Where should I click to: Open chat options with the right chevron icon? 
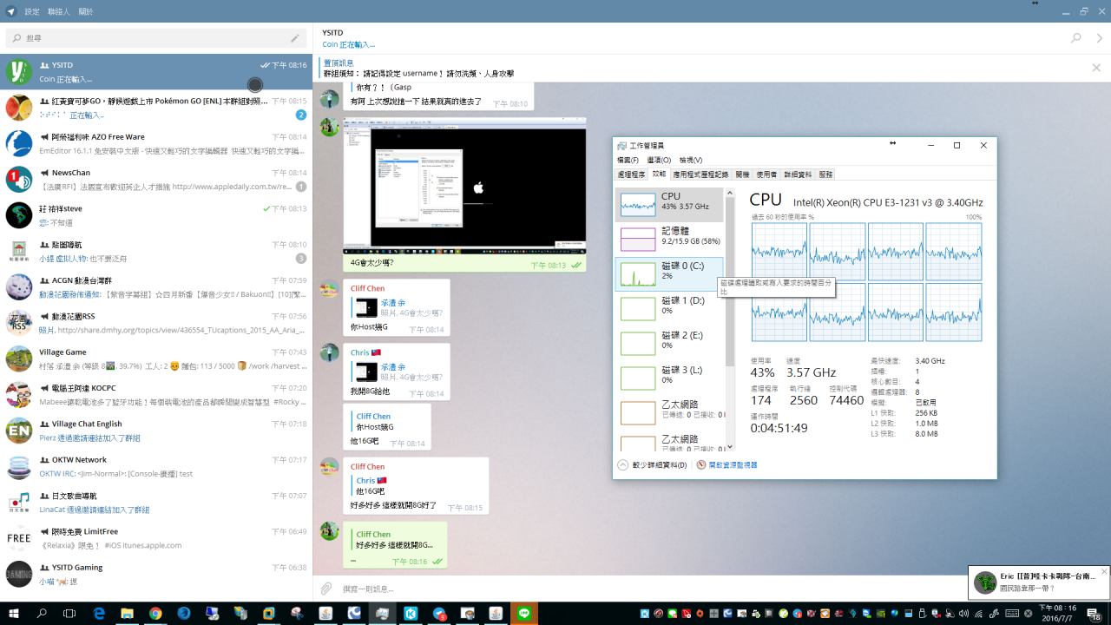1100,38
